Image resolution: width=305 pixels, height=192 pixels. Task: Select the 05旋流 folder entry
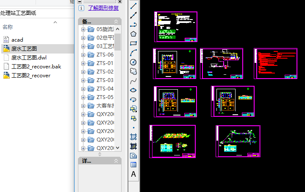(x=100, y=29)
